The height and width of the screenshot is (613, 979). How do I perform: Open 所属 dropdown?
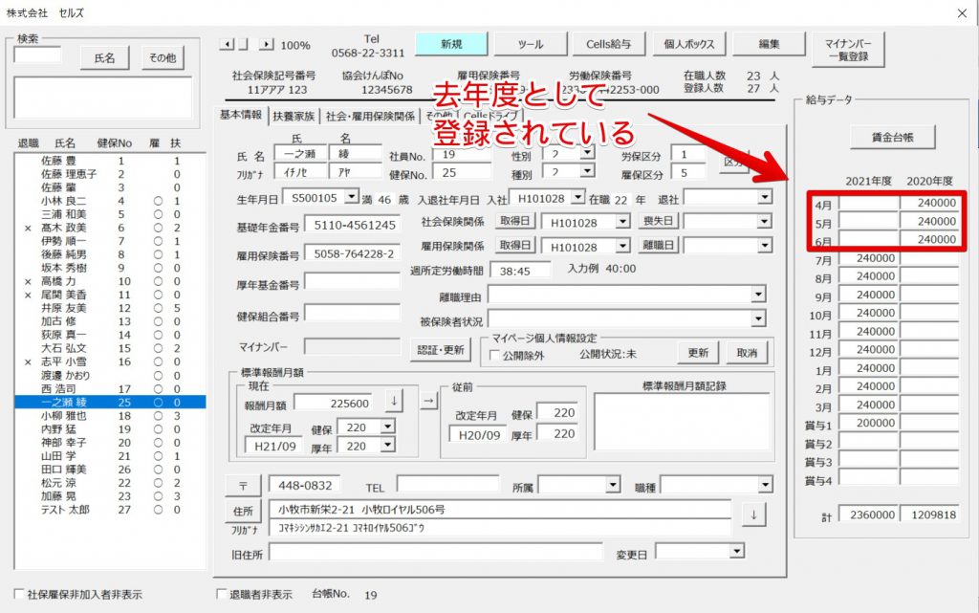pyautogui.click(x=613, y=485)
